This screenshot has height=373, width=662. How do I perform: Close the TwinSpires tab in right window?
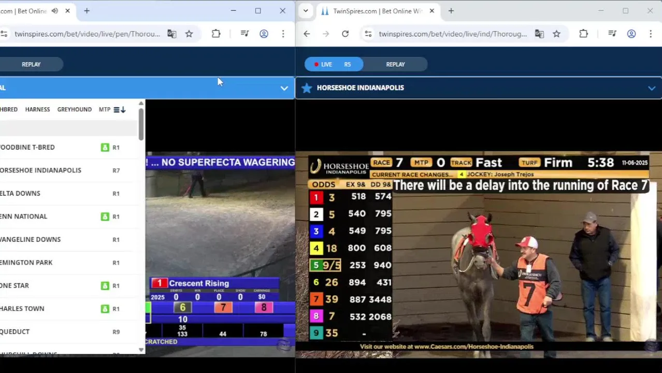pos(431,11)
